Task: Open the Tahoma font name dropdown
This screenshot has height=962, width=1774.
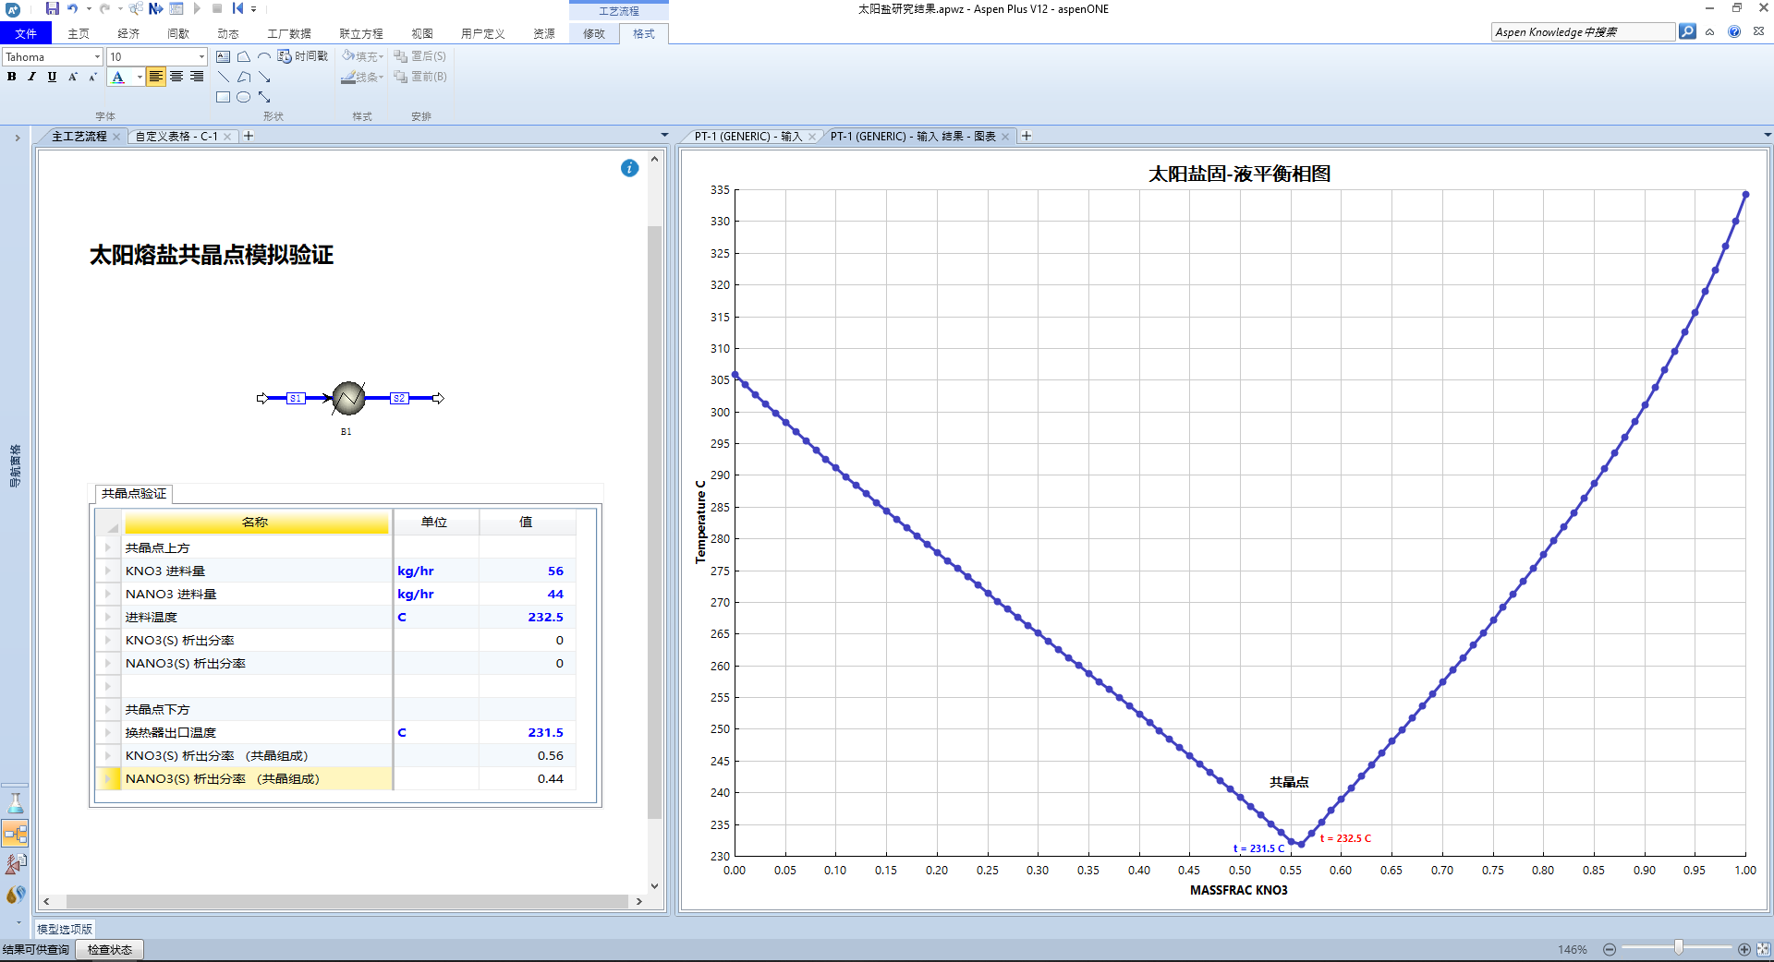Action: 97,57
